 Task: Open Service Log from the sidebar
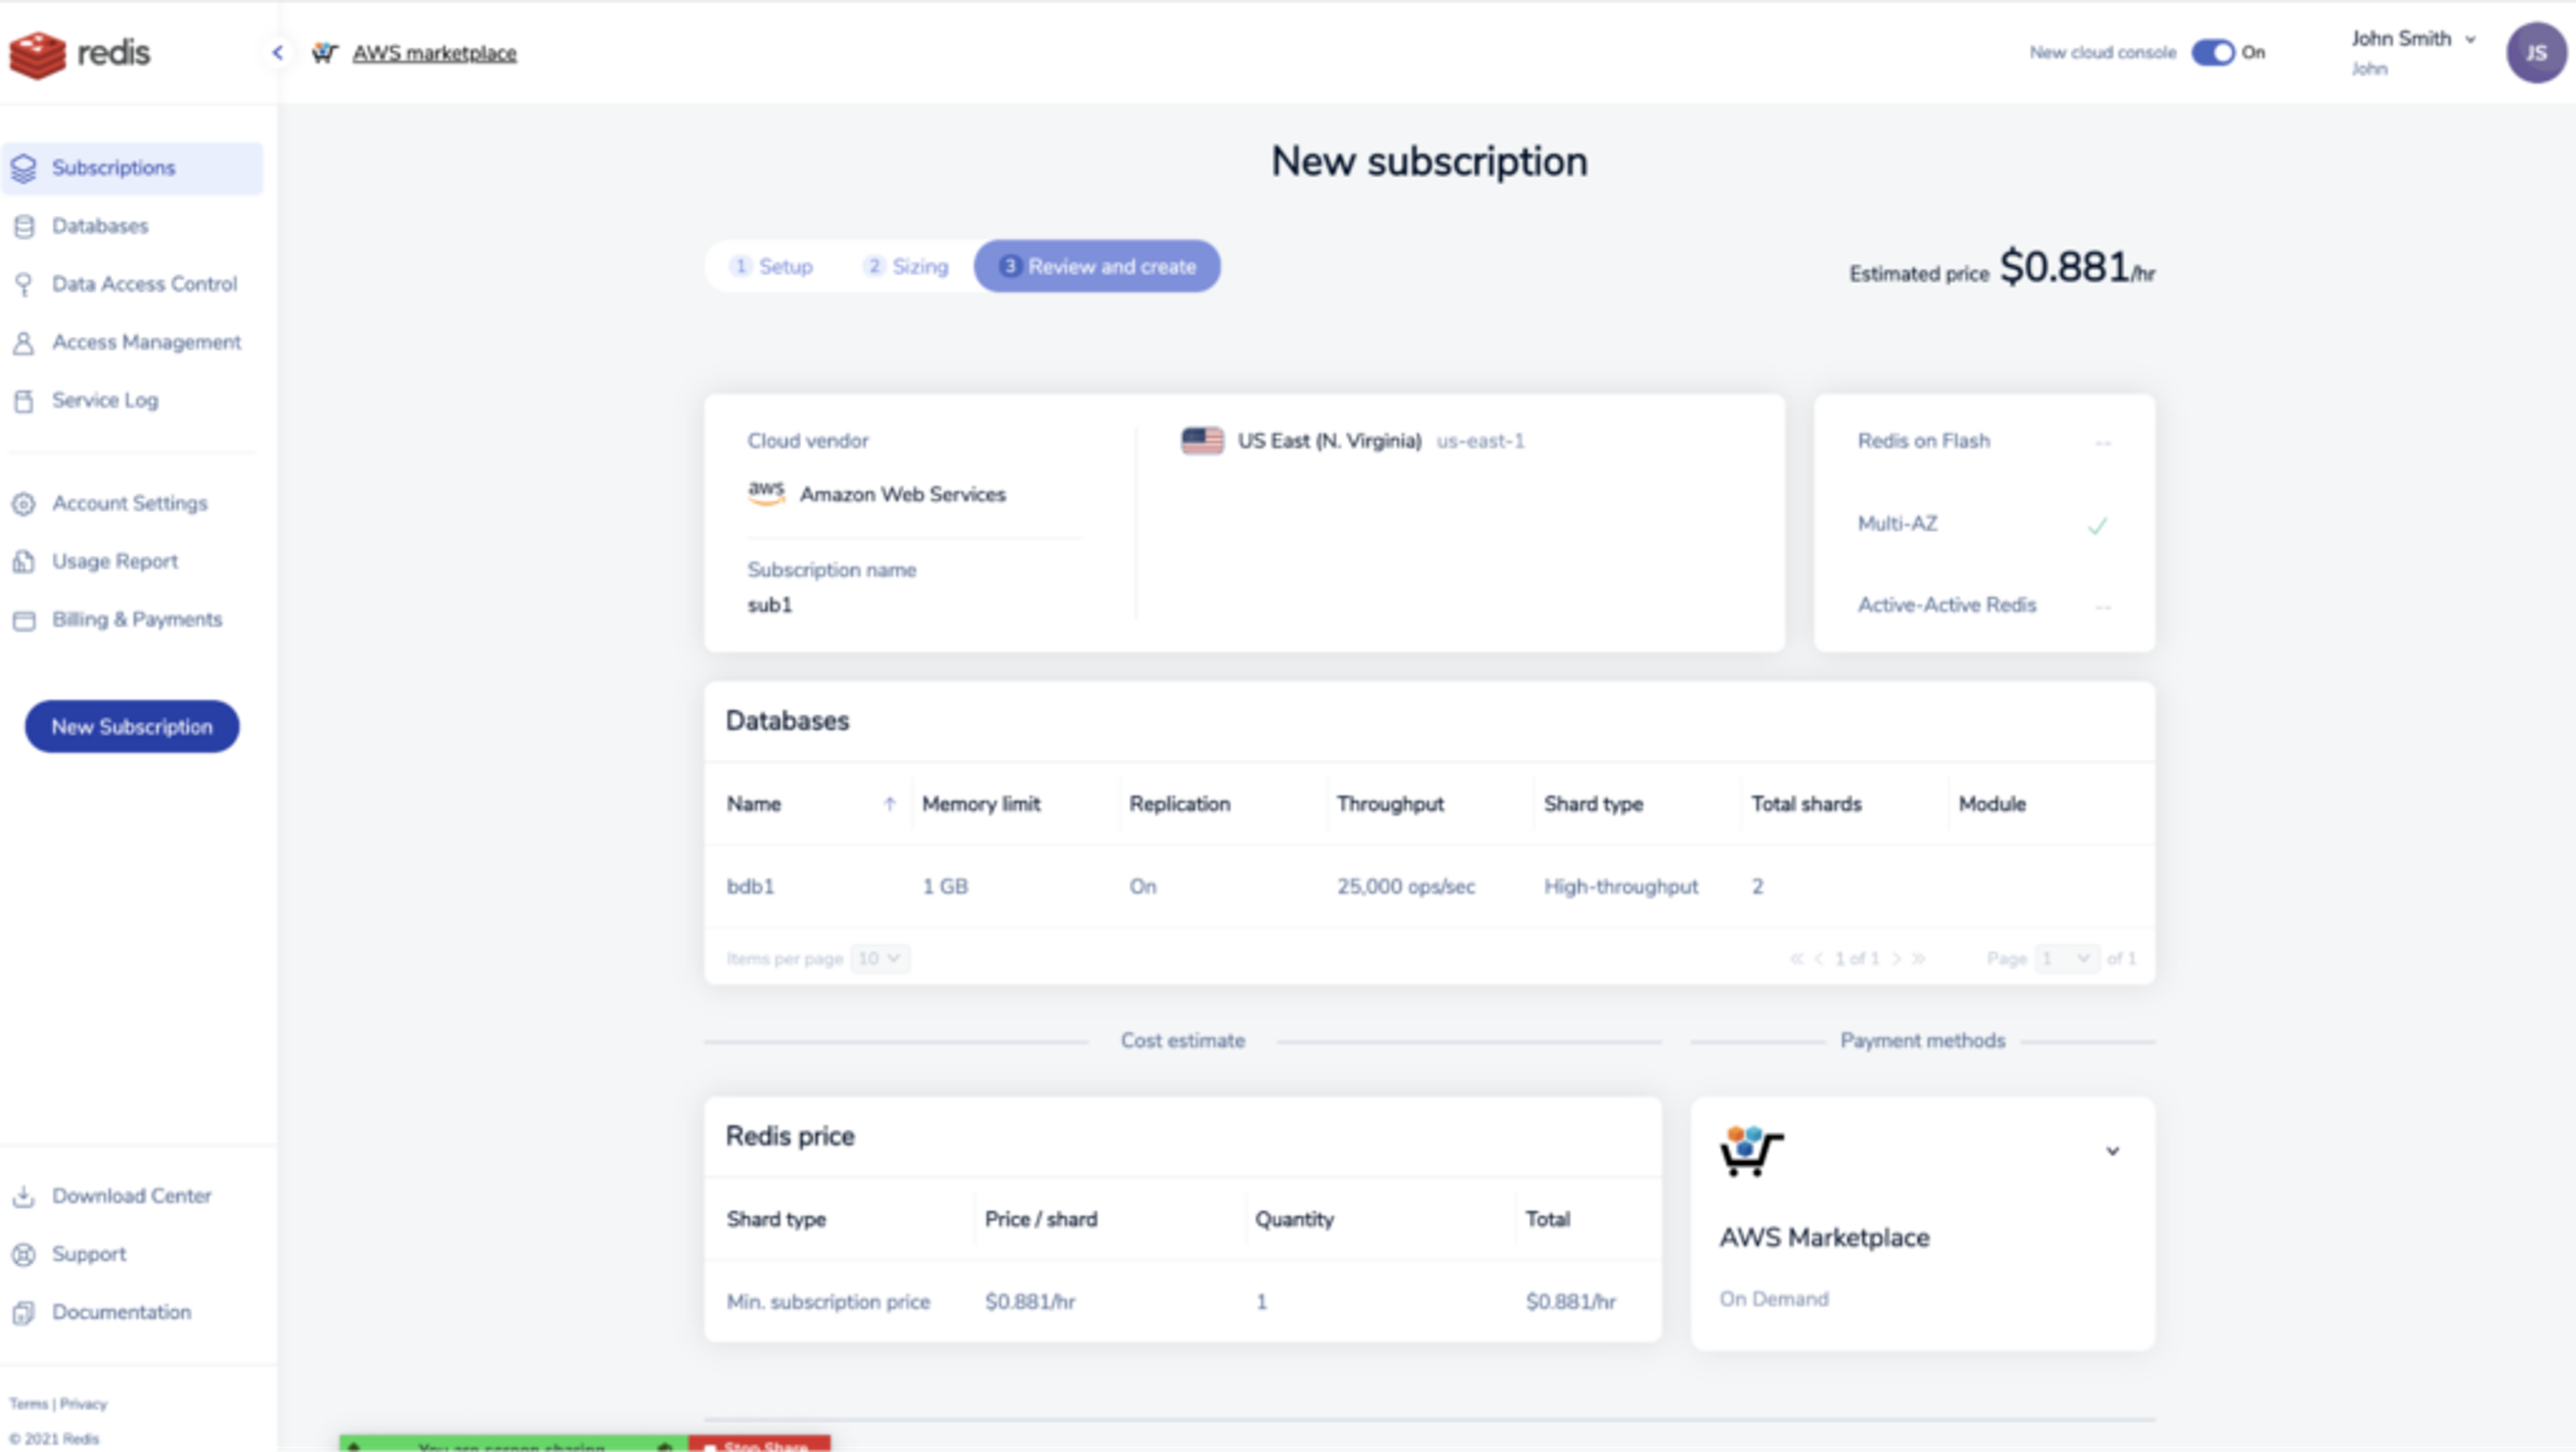point(104,400)
